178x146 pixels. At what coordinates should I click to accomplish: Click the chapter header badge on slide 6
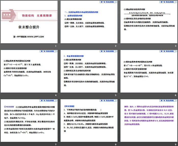tap(168, 51)
